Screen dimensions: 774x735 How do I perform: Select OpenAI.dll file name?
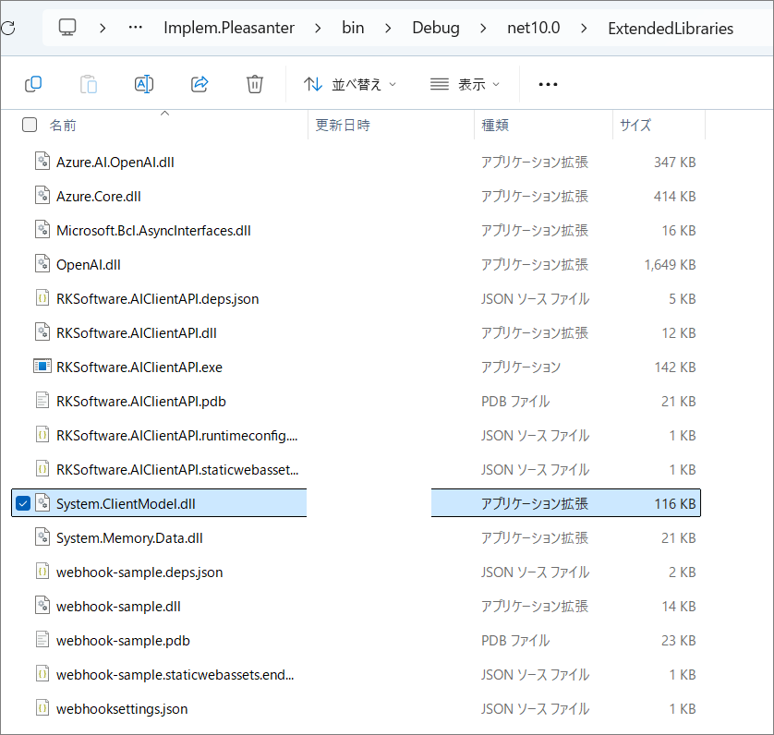tap(89, 265)
